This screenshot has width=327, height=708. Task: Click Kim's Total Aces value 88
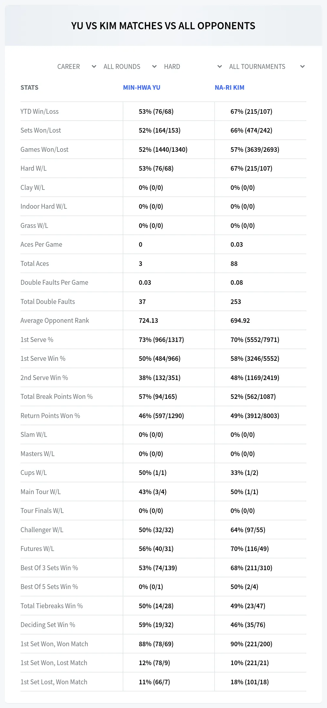point(234,264)
